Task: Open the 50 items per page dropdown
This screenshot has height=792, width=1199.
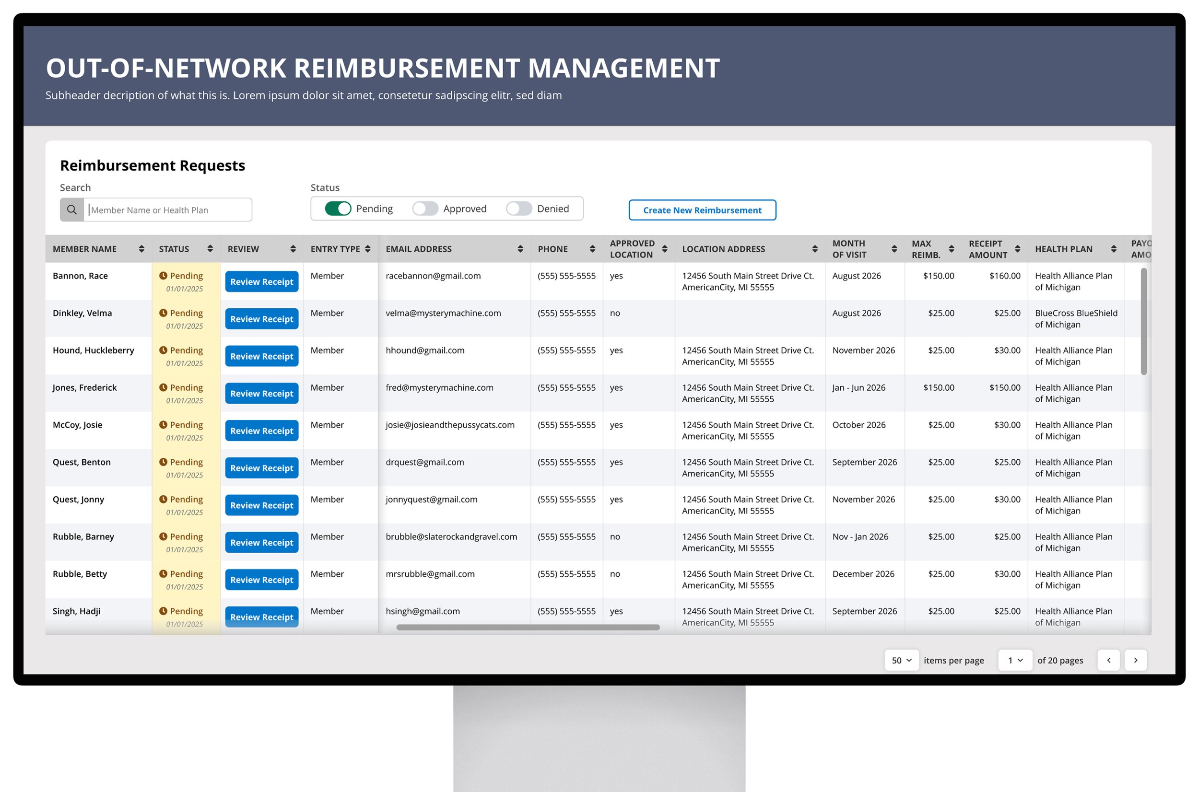Action: pyautogui.click(x=902, y=660)
